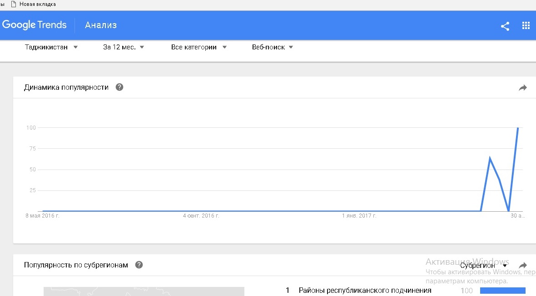536x296 pixels.
Task: Click help icon beside Динамика популярности
Action: pyautogui.click(x=119, y=87)
